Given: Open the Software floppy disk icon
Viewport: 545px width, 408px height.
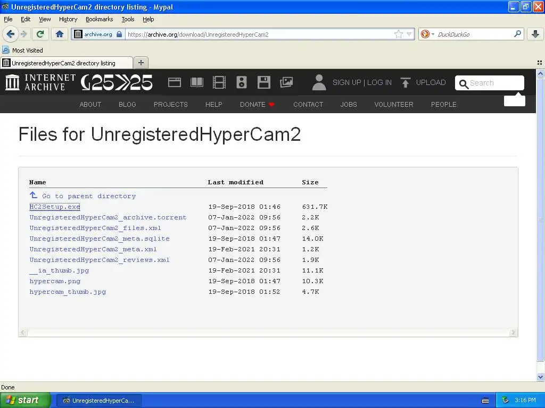Looking at the screenshot, I should (x=264, y=82).
